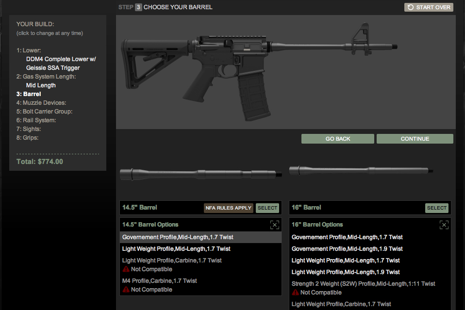Click 16" Light Weight Profile, Carbine, 1.7 Twist option
Image resolution: width=465 pixels, height=310 pixels.
pyautogui.click(x=341, y=304)
